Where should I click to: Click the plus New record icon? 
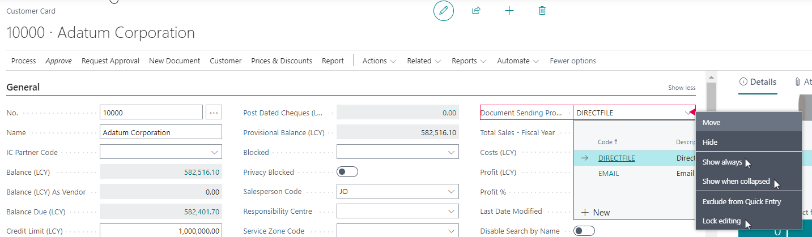(x=509, y=11)
